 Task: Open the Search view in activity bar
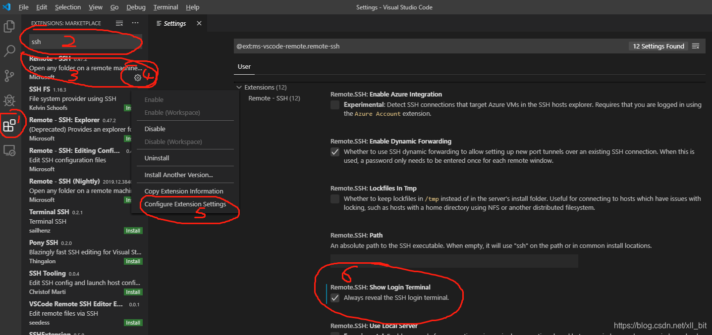click(9, 50)
